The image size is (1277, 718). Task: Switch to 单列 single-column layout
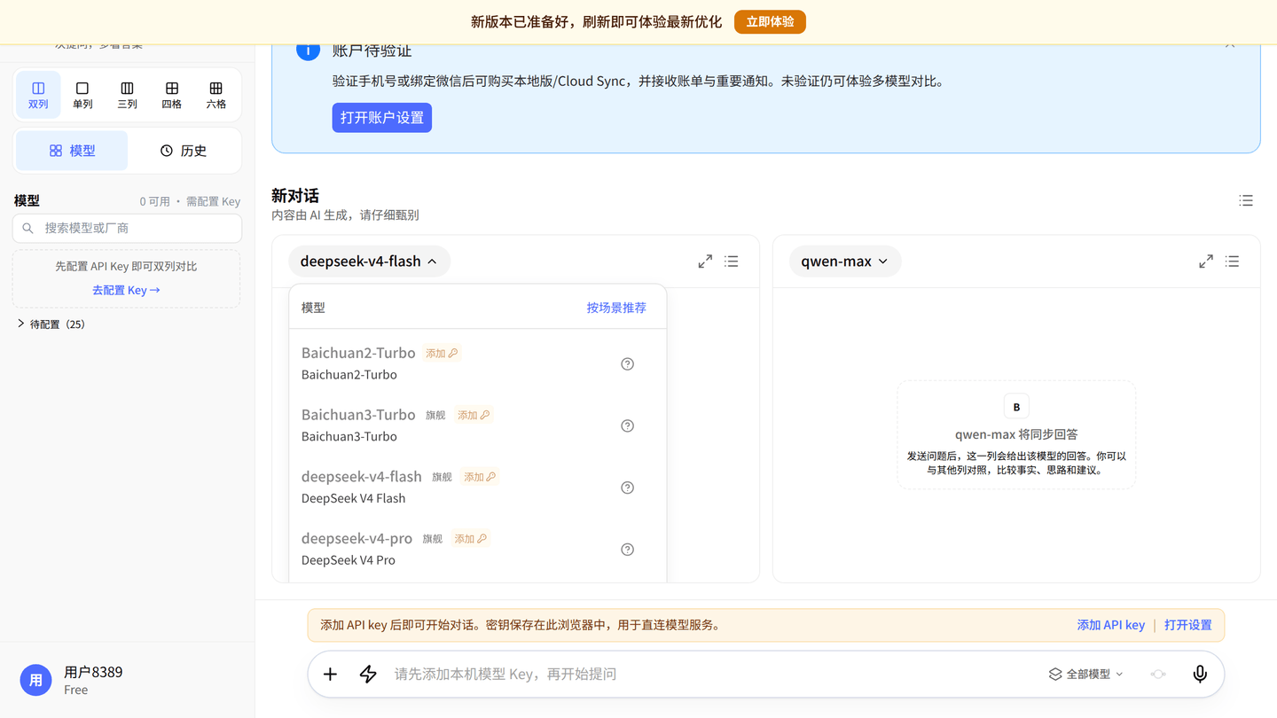pos(82,95)
